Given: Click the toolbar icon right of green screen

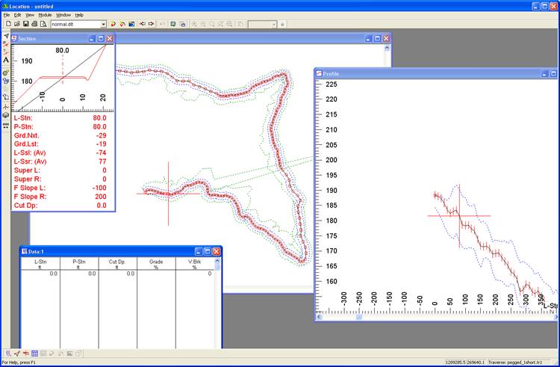Looking at the screenshot, I should click(x=182, y=24).
